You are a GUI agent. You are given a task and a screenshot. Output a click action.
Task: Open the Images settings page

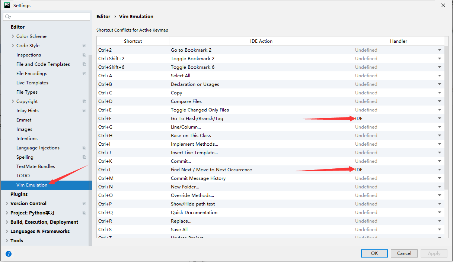tap(24, 129)
